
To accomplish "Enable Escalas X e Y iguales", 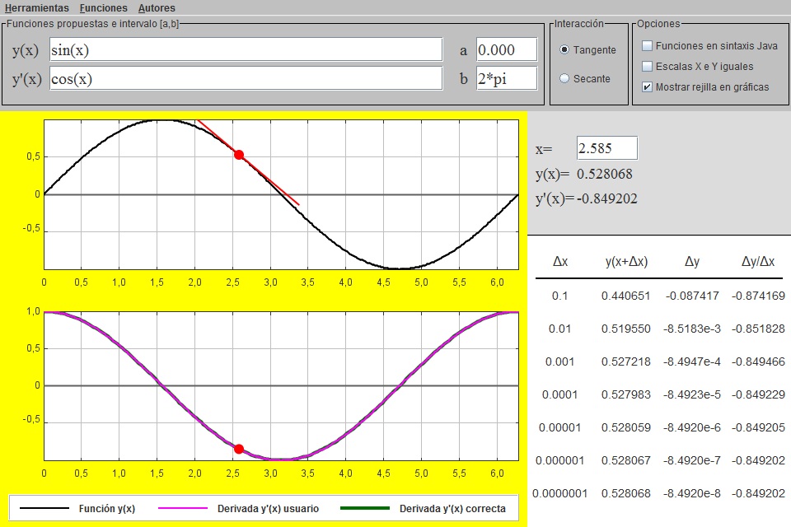I will [648, 66].
